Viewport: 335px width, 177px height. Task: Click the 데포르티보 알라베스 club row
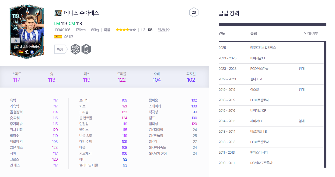pos(271,48)
